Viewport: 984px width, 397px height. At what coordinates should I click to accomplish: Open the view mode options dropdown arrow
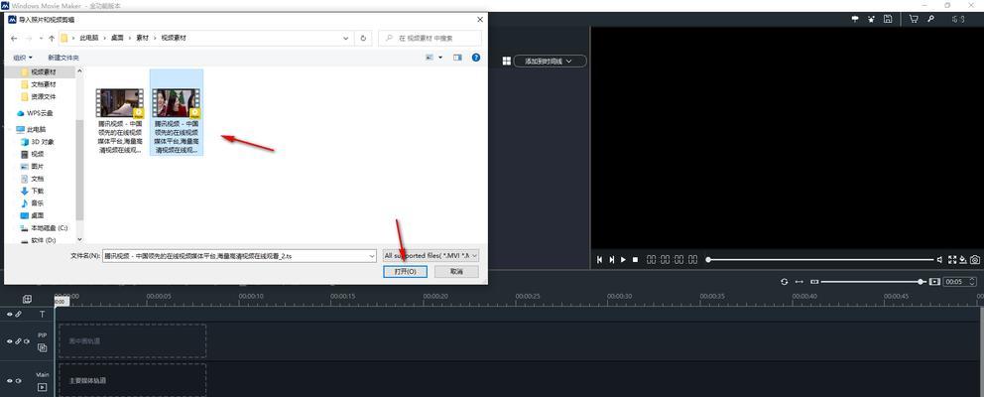tap(440, 58)
